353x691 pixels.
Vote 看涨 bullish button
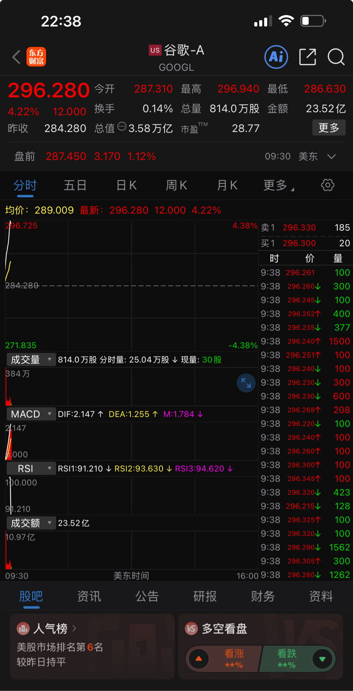coord(223,659)
